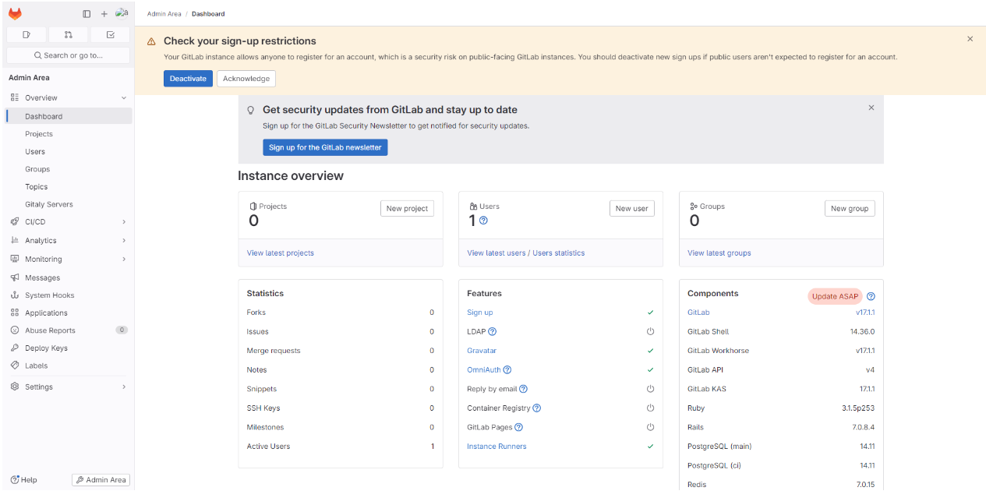Expand the Settings sidebar section

tap(124, 387)
